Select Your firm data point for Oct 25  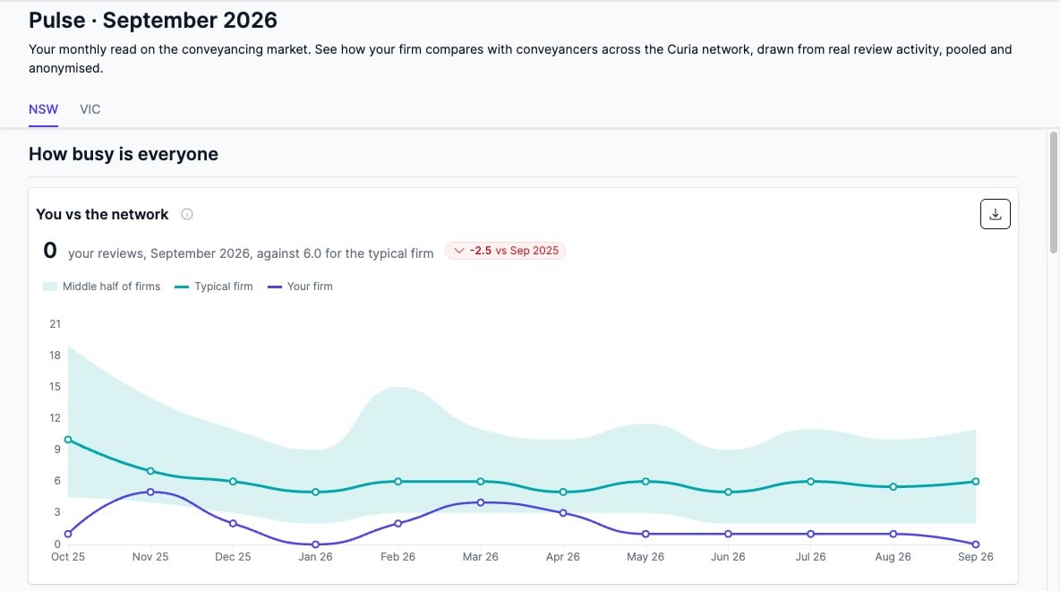[68, 535]
